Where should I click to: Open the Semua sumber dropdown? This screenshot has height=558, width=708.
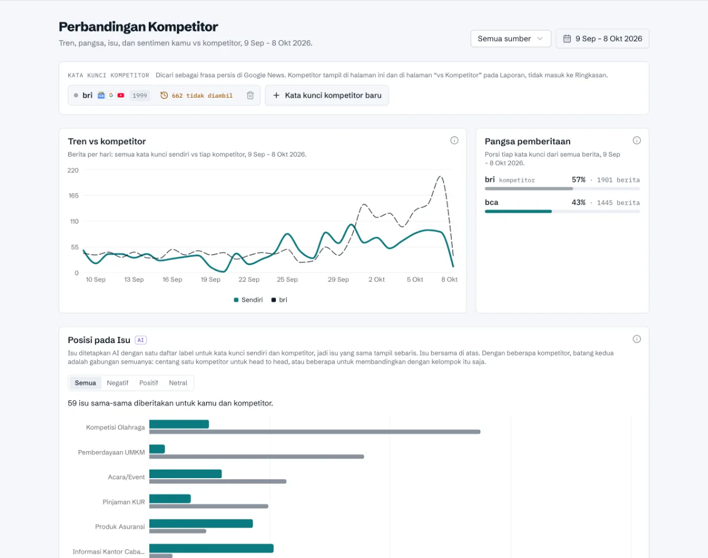coord(511,39)
